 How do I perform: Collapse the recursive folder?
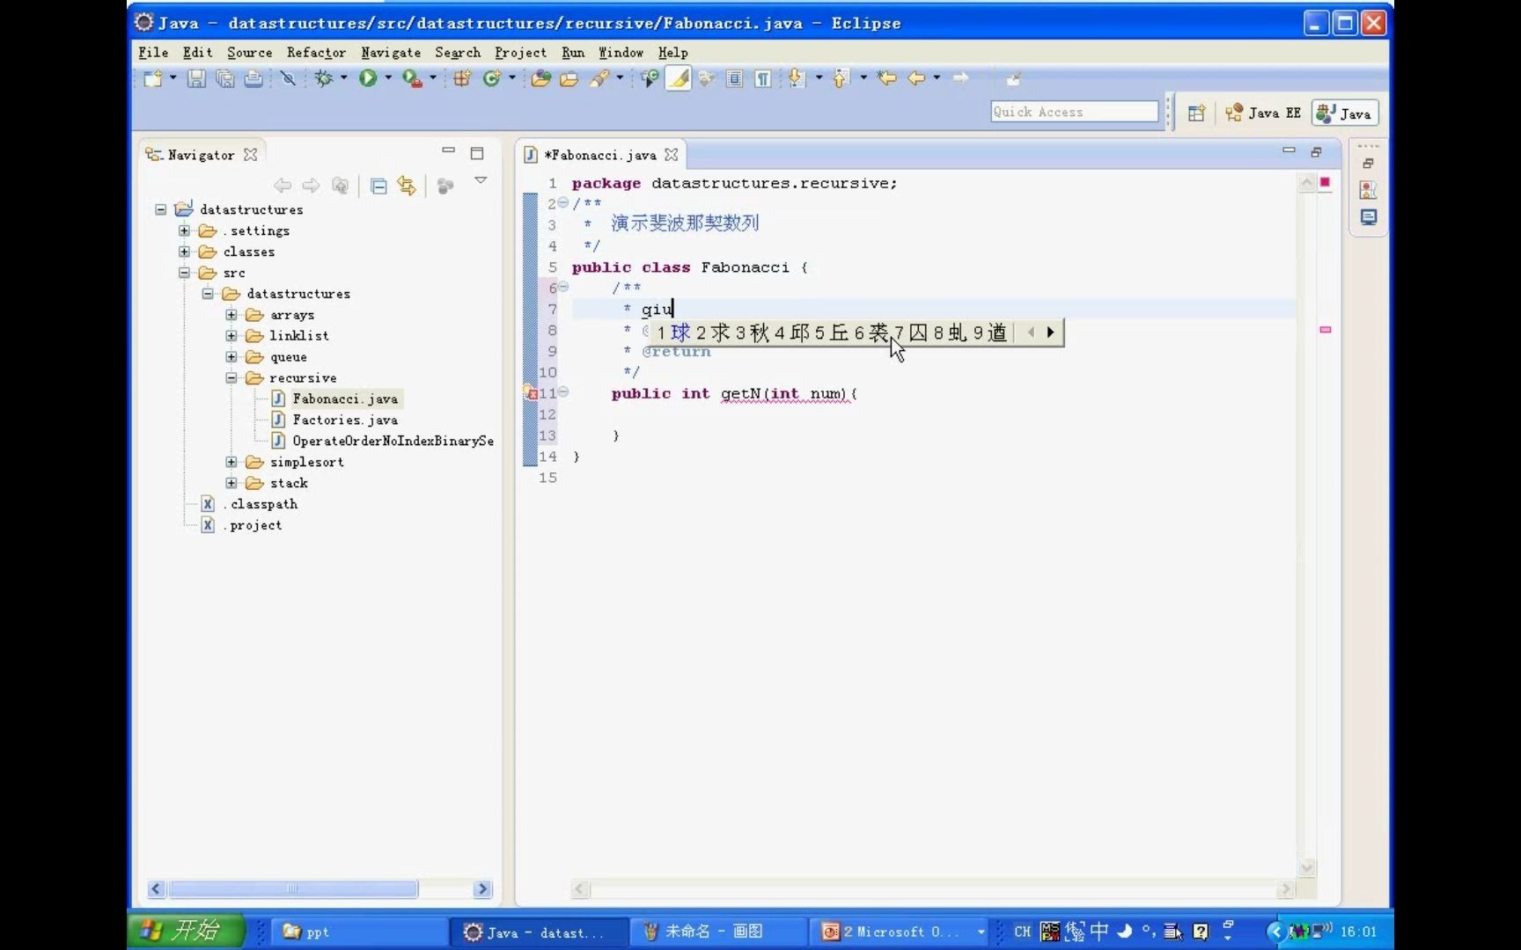point(231,378)
